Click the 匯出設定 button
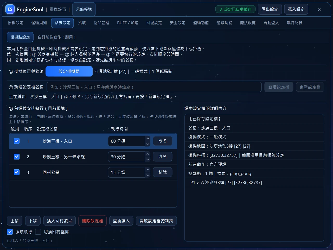 (270, 9)
